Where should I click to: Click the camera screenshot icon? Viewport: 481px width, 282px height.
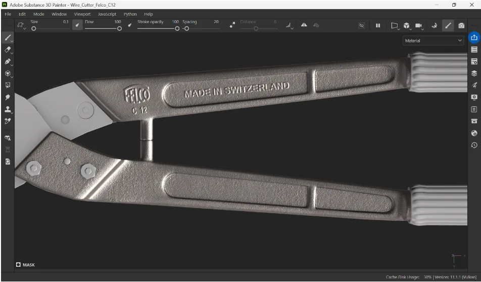pyautogui.click(x=461, y=26)
